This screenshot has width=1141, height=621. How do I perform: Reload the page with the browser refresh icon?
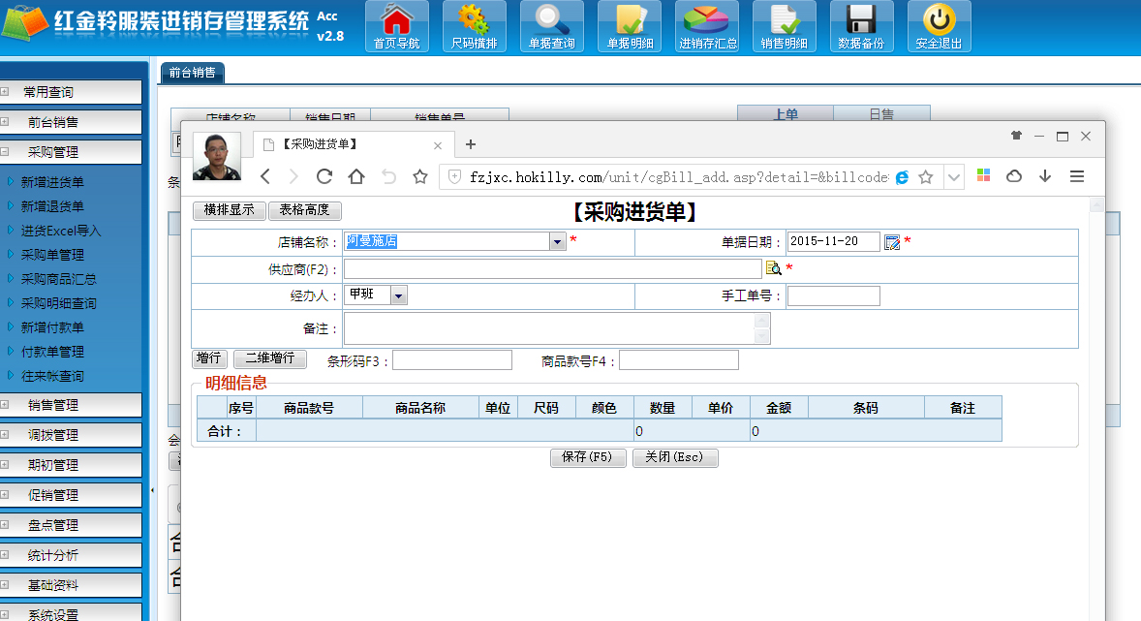click(x=324, y=176)
